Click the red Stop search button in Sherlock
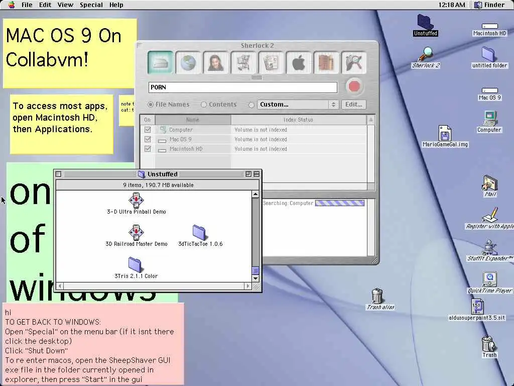Screen dimensions: 514x386 (354, 86)
